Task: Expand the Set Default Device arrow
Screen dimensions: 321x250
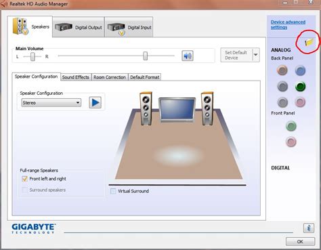Action: click(x=256, y=55)
